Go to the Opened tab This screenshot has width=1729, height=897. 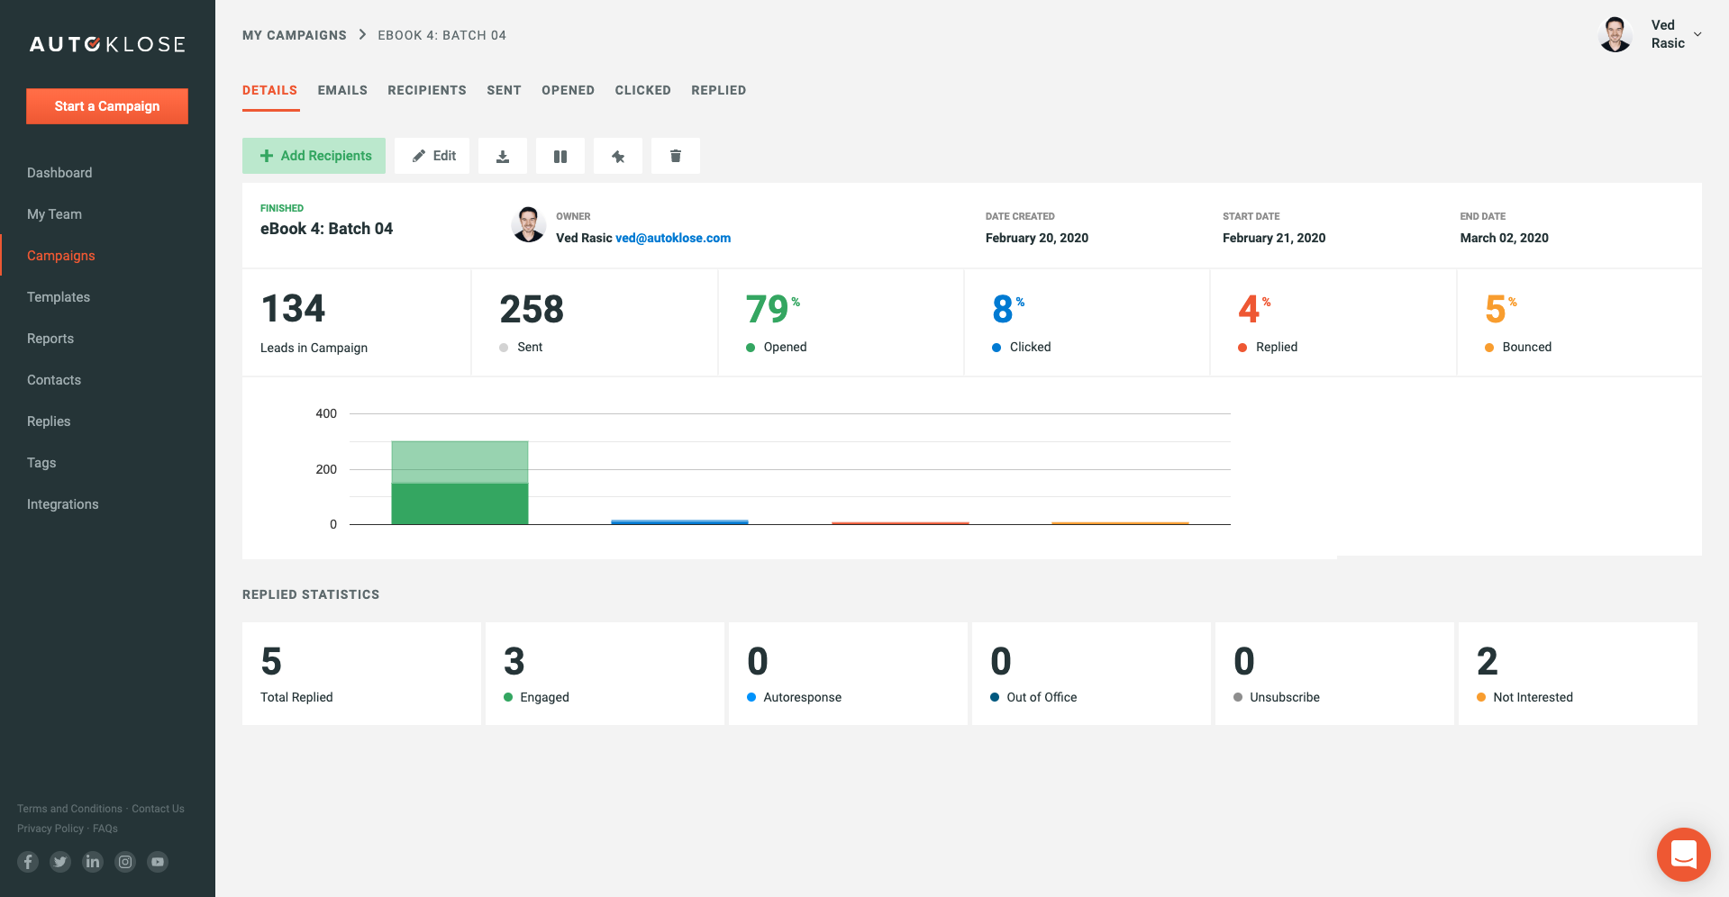(x=568, y=90)
